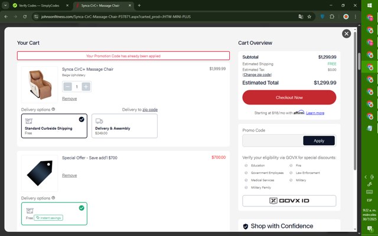Click the info icon beside Special Offer's Delivery options
The width and height of the screenshot is (378, 236).
point(53,198)
